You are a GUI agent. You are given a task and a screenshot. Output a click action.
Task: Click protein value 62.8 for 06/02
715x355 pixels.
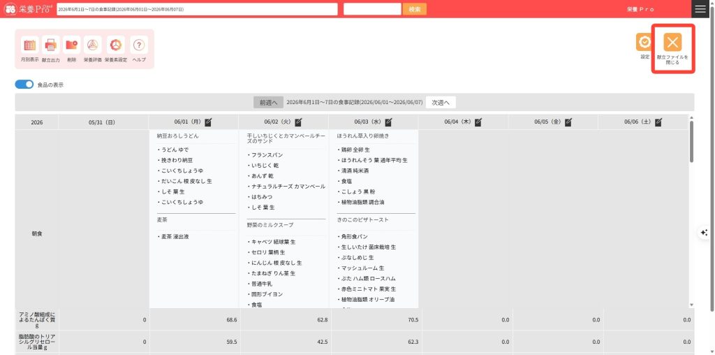[x=322, y=320]
